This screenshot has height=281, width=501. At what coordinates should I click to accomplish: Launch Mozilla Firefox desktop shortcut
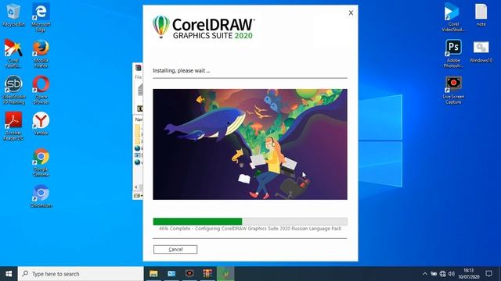[x=41, y=54]
